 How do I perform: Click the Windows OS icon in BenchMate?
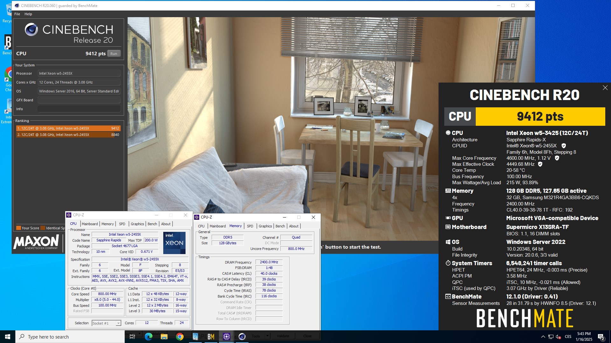tap(448, 242)
